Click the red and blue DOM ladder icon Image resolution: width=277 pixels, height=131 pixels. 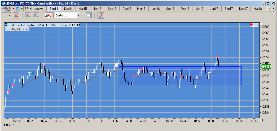click(101, 16)
